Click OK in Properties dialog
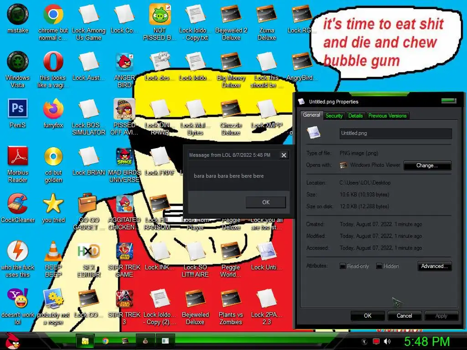 pos(368,316)
